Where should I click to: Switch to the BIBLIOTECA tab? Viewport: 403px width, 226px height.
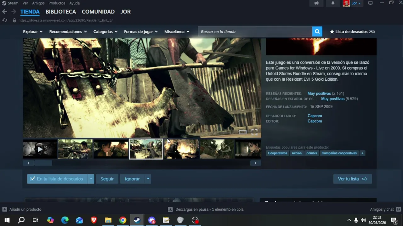point(61,12)
